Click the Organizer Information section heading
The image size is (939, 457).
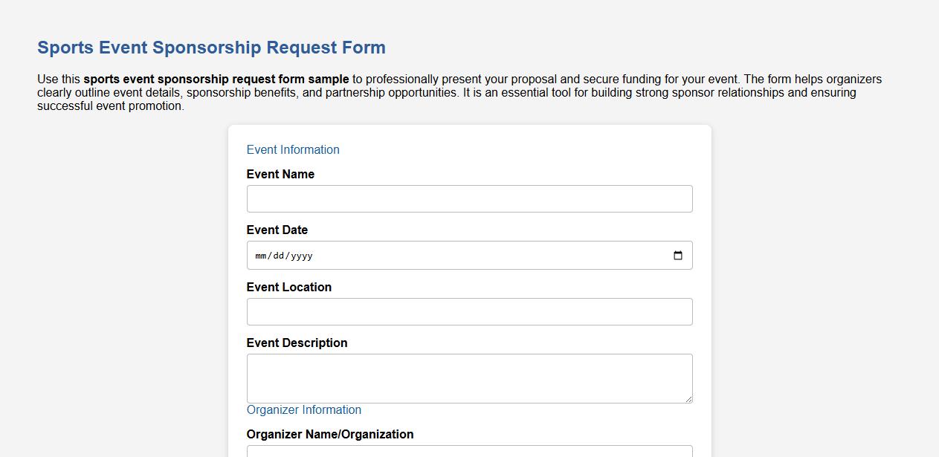(x=304, y=409)
